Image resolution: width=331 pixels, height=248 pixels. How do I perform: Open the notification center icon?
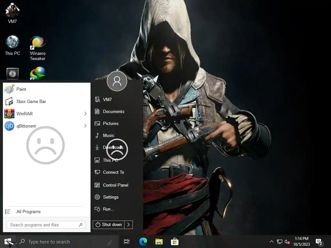[319, 242]
